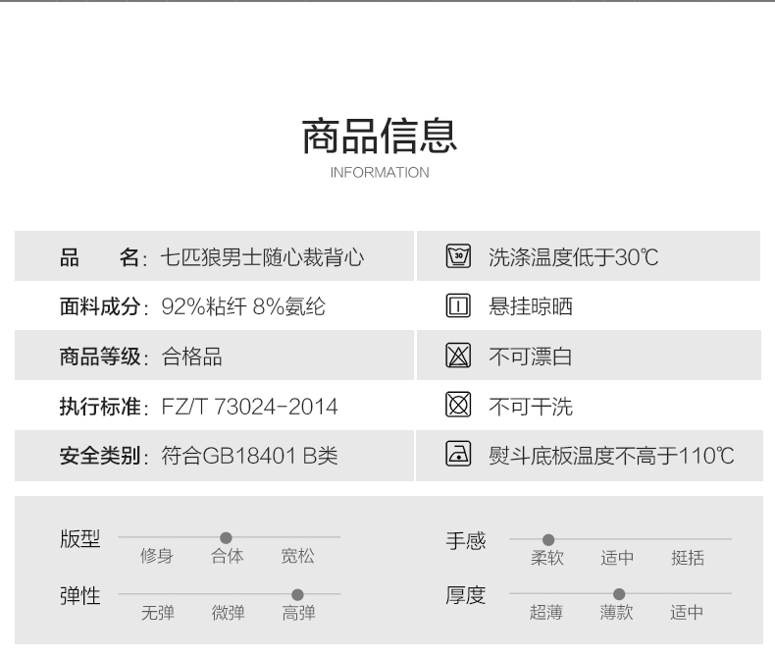Click the 薄款 option label
This screenshot has width=775, height=660.
coord(616,613)
